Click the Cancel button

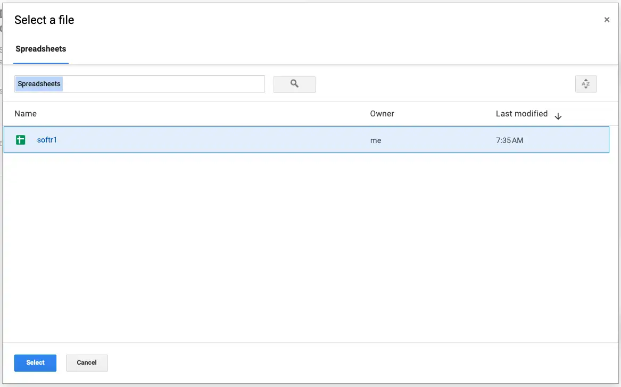tap(87, 363)
